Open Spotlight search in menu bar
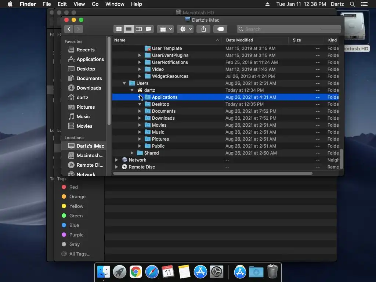 [352, 4]
